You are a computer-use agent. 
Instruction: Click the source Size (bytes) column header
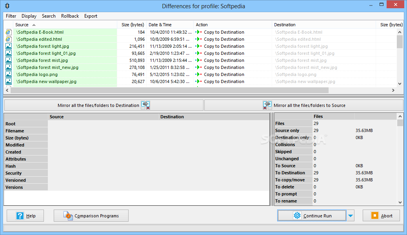[133, 25]
